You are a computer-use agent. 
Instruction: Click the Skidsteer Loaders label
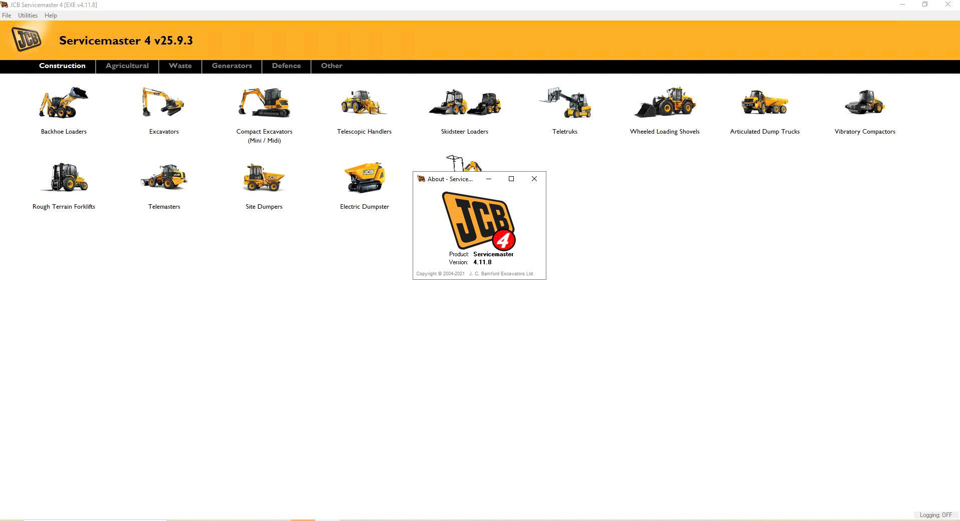coord(465,132)
